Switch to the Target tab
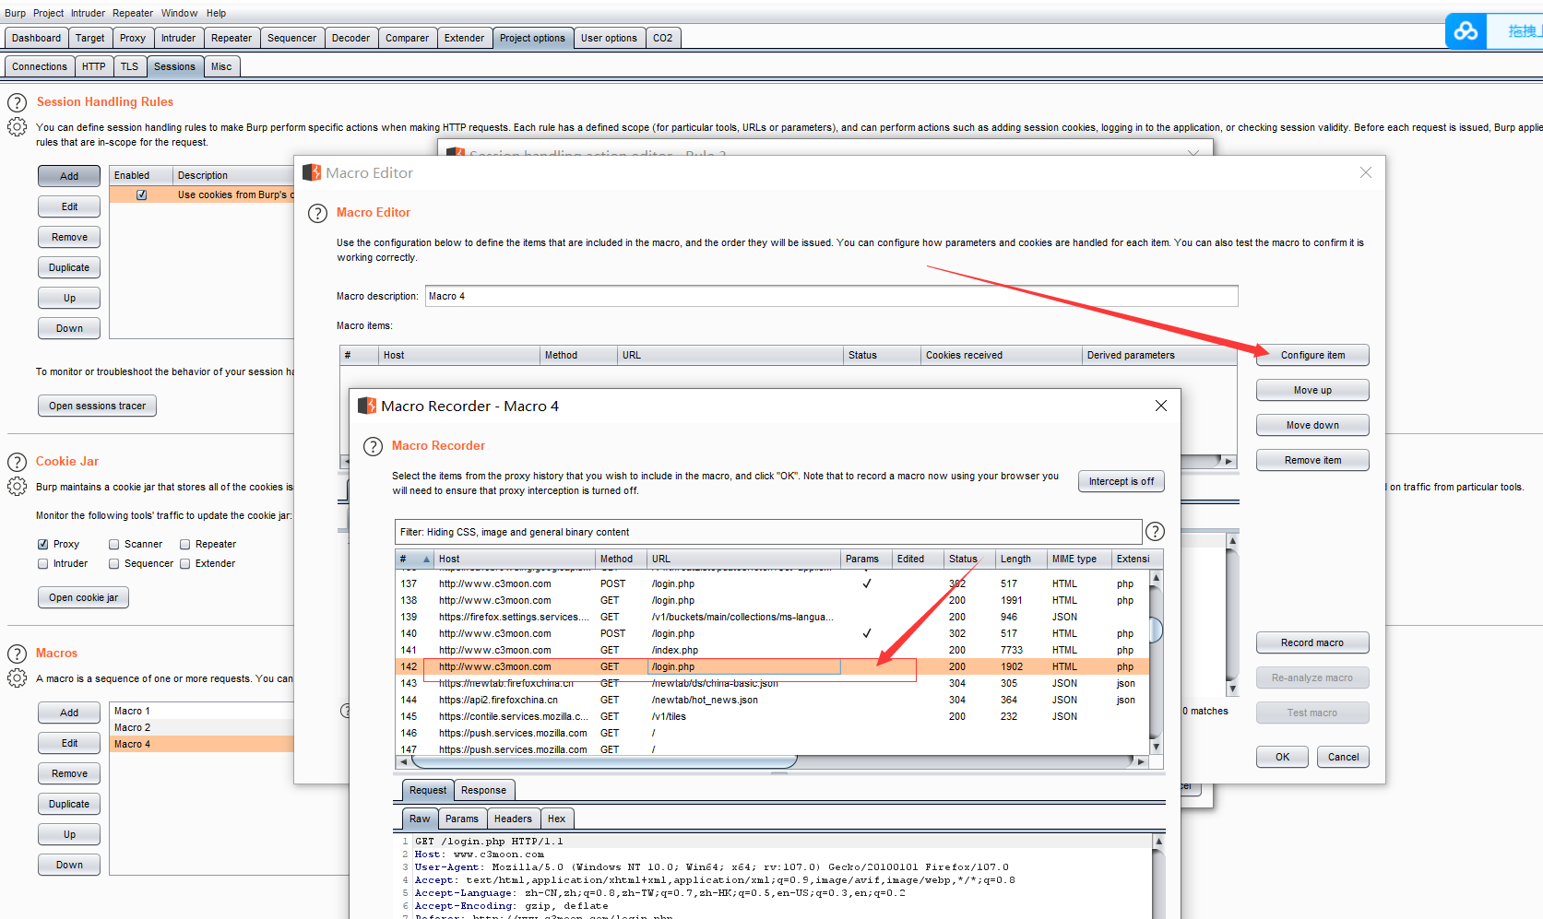Viewport: 1543px width, 919px height. [90, 38]
